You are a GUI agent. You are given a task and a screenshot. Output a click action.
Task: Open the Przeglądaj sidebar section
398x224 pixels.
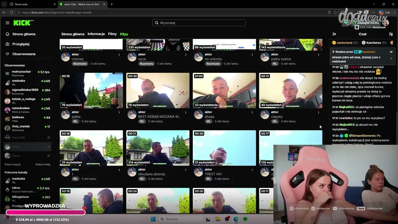(21, 44)
